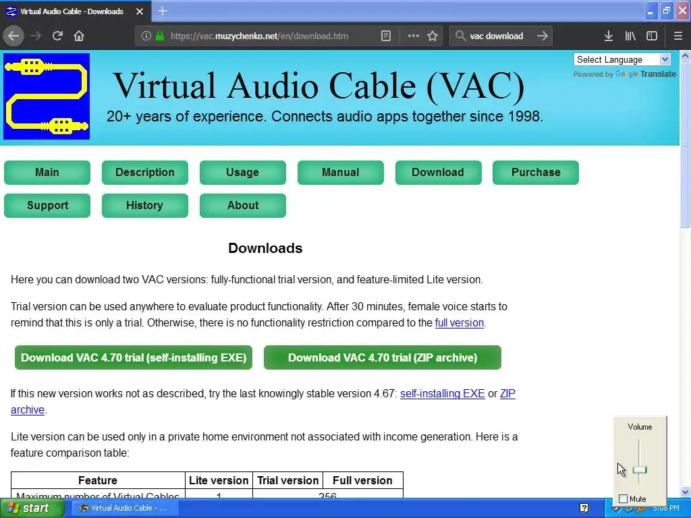The width and height of the screenshot is (691, 518).
Task: Navigate to the Download page button
Action: (438, 172)
